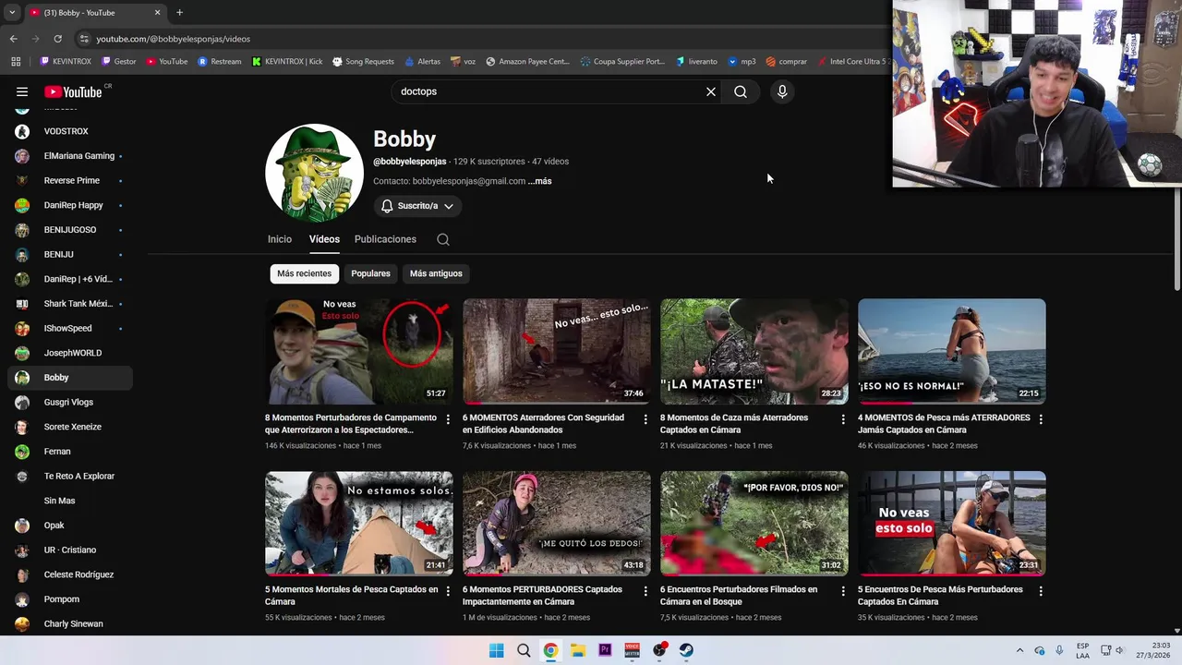Screen dimensions: 1182x665
Task: Reload the current page
Action: (57, 39)
